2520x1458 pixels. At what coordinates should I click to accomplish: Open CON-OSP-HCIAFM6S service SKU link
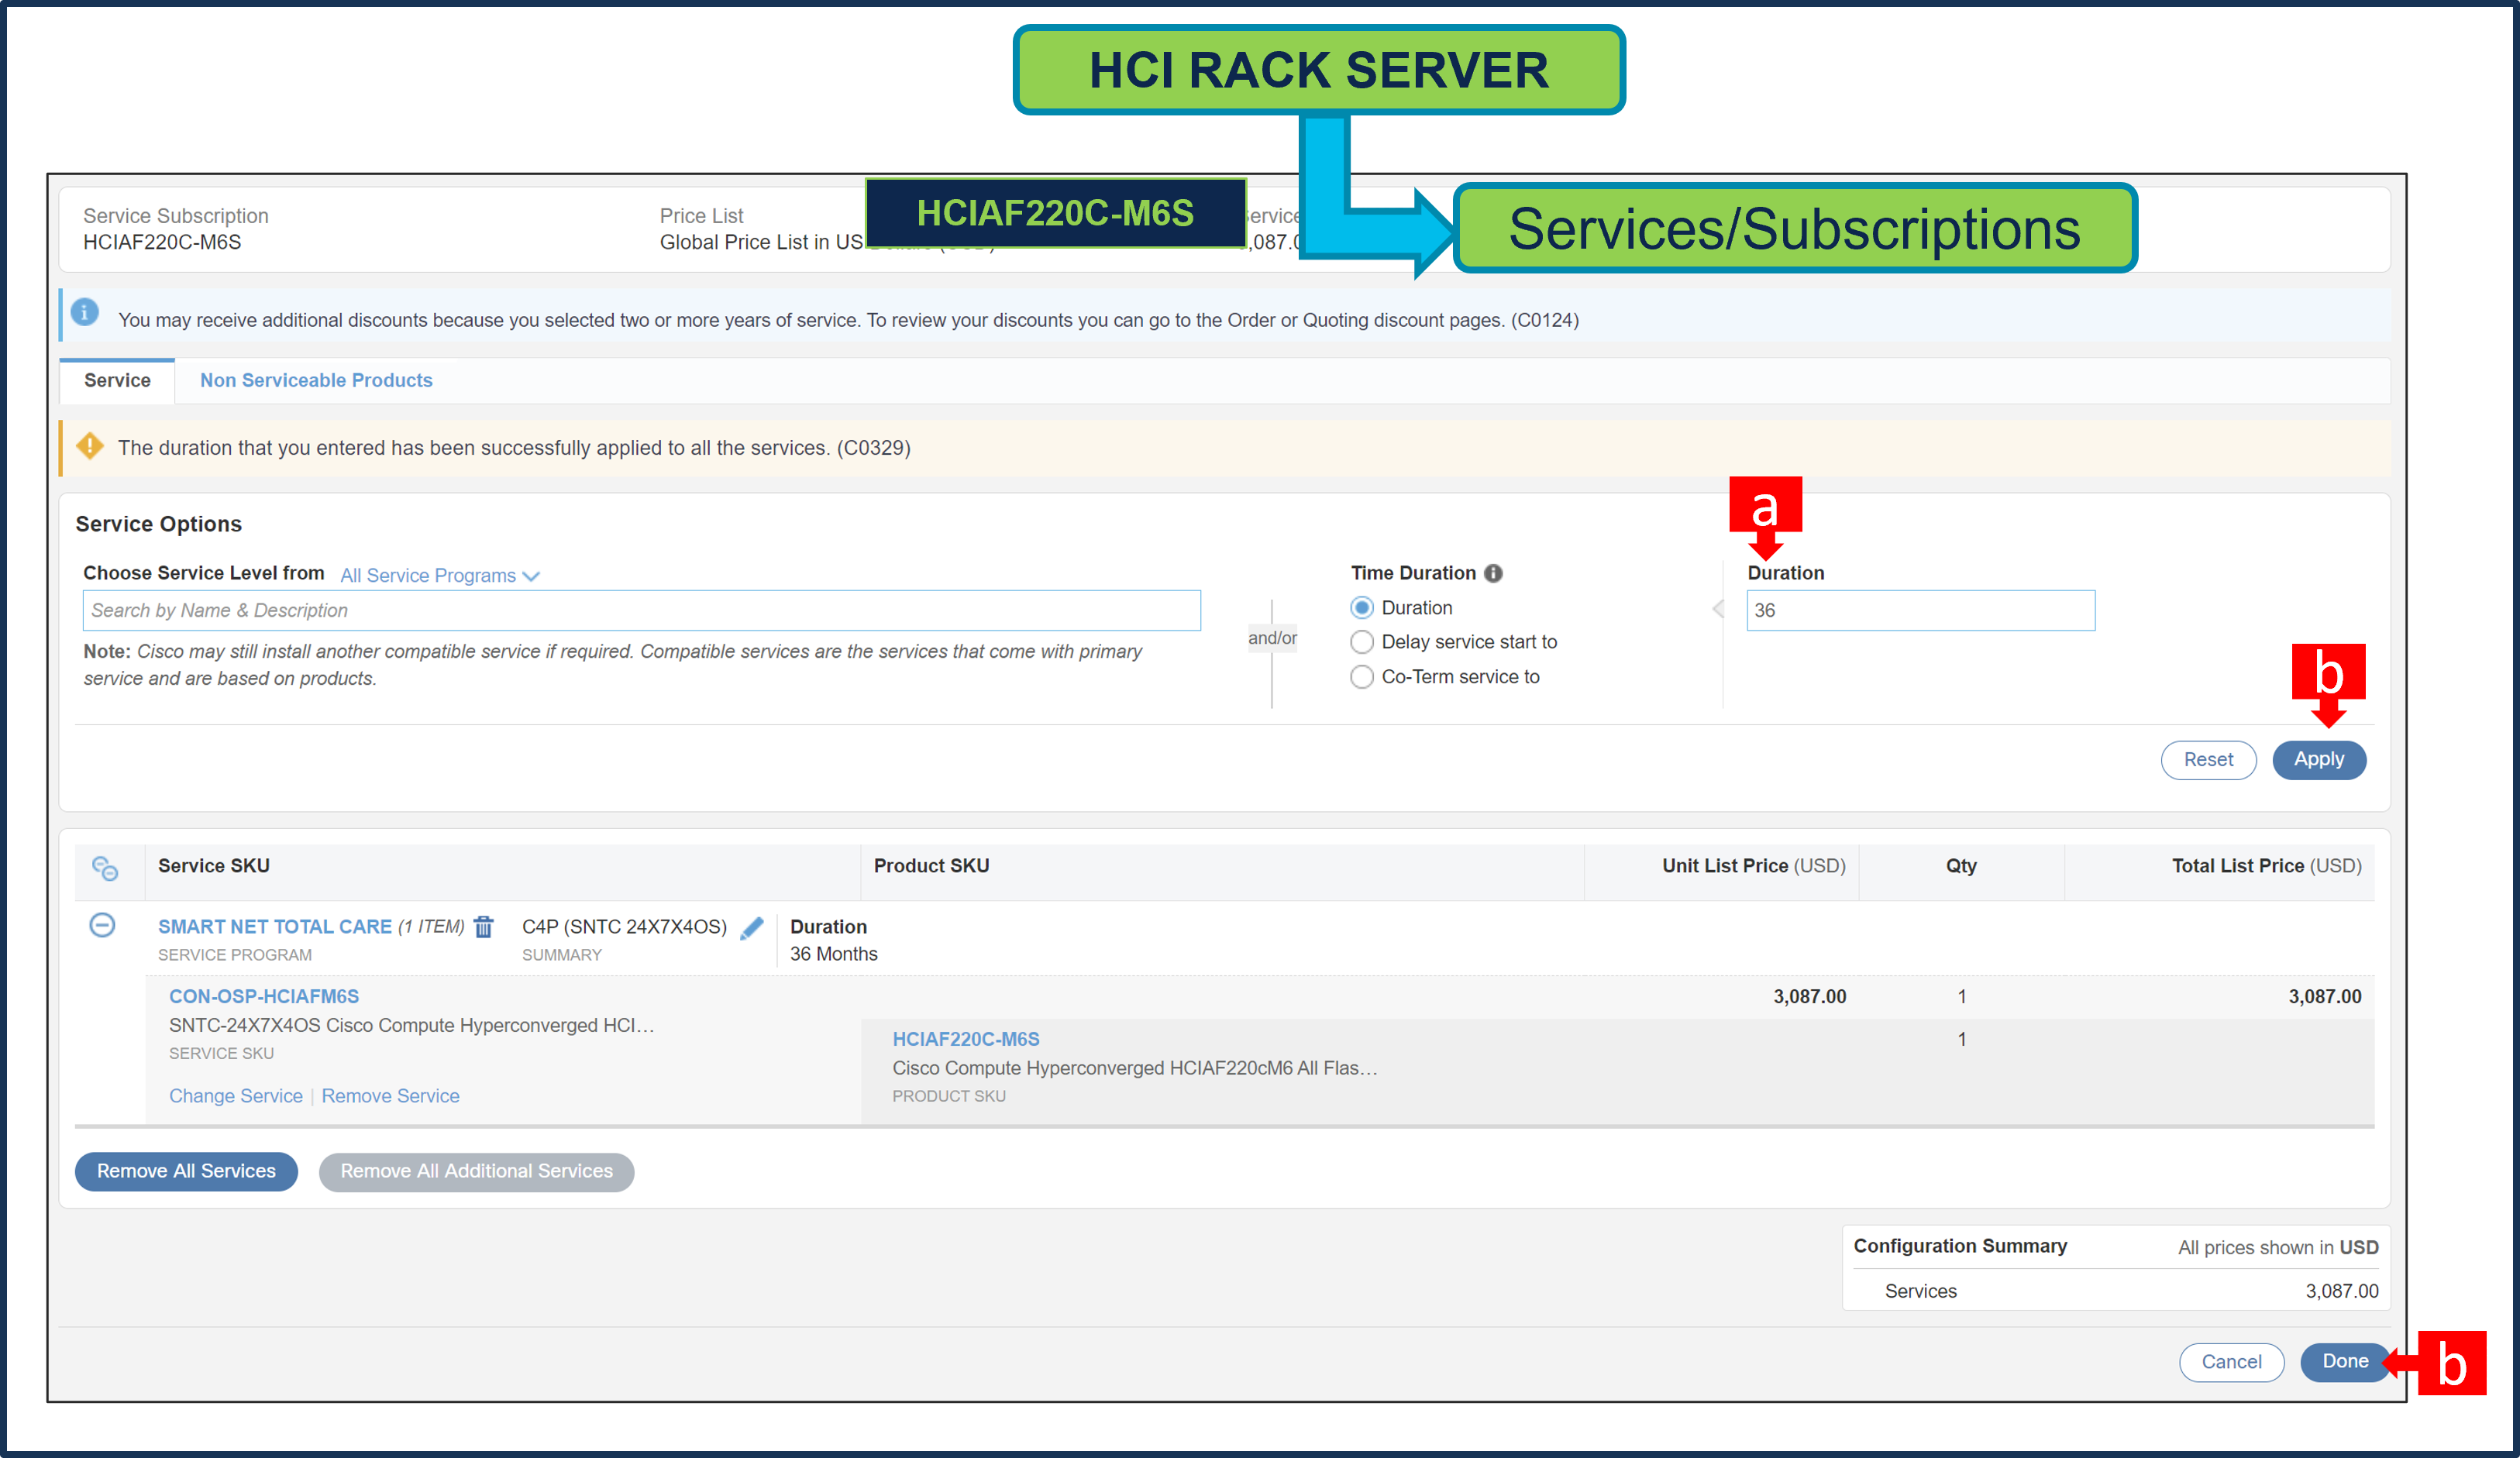click(x=264, y=997)
